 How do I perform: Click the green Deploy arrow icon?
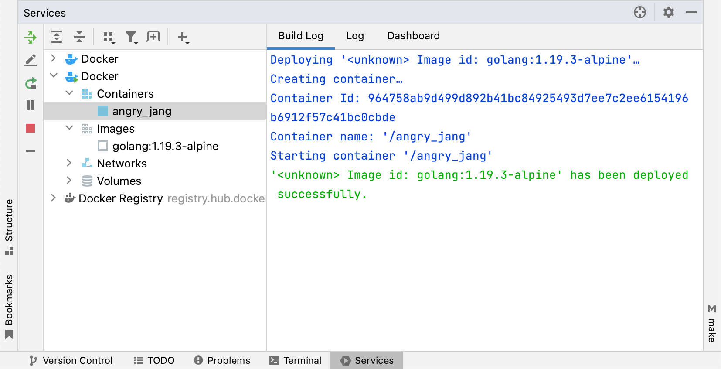(x=31, y=37)
